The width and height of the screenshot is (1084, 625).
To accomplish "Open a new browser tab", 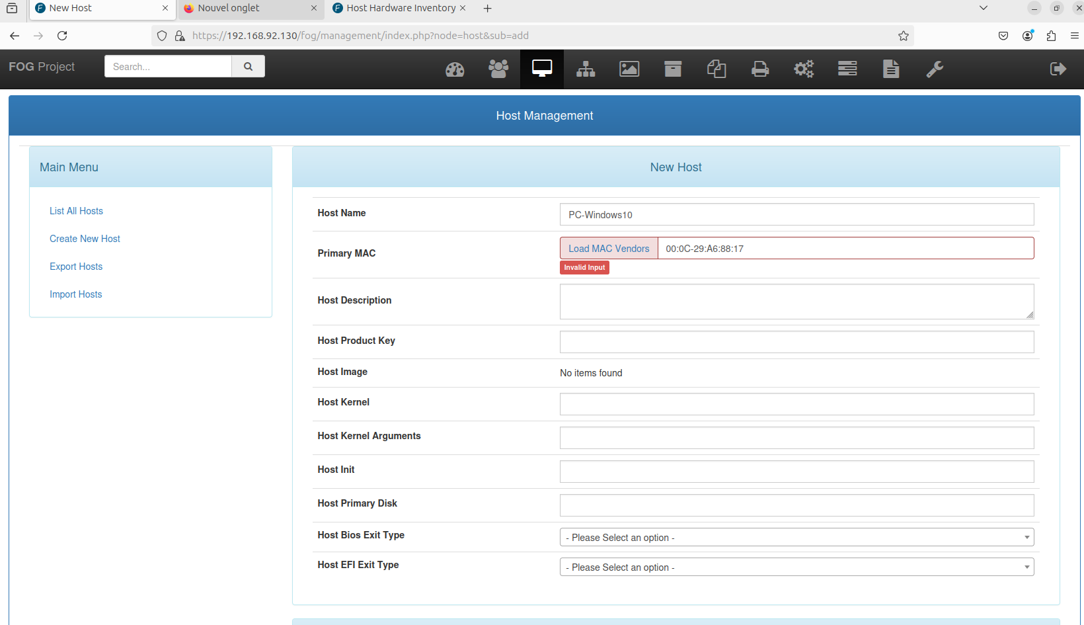I will pyautogui.click(x=487, y=8).
